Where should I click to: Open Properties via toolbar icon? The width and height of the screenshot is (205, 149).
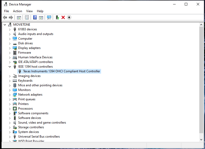(27, 17)
